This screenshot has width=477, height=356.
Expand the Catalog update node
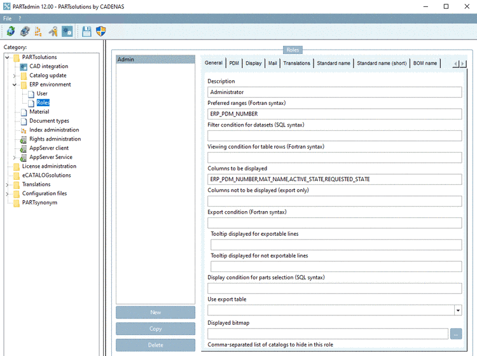[14, 76]
